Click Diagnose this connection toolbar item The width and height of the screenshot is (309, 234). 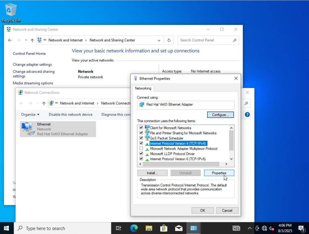(x=116, y=114)
